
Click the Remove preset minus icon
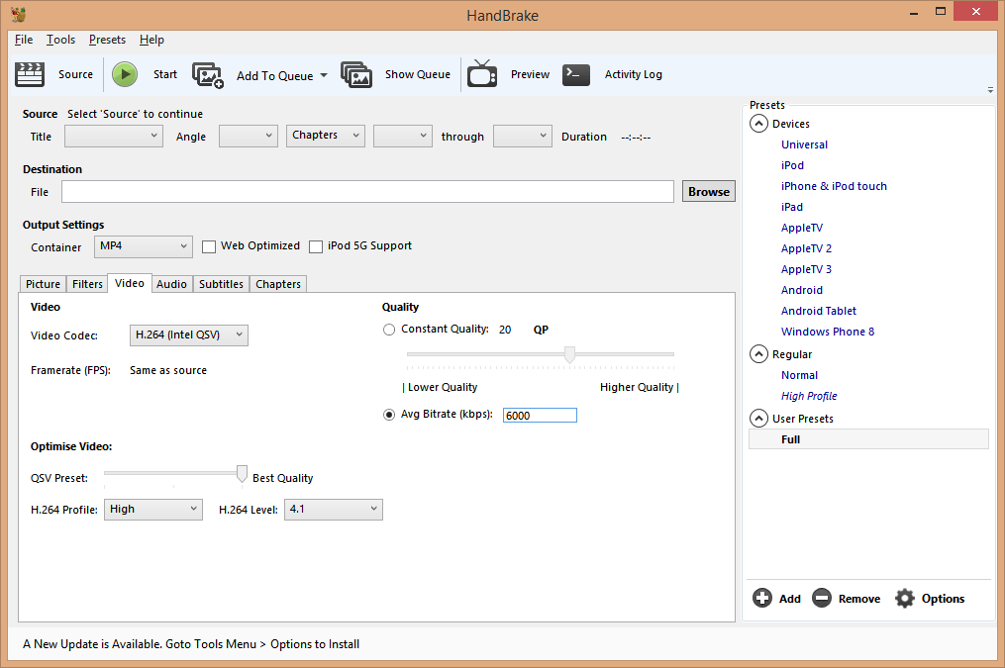point(821,598)
